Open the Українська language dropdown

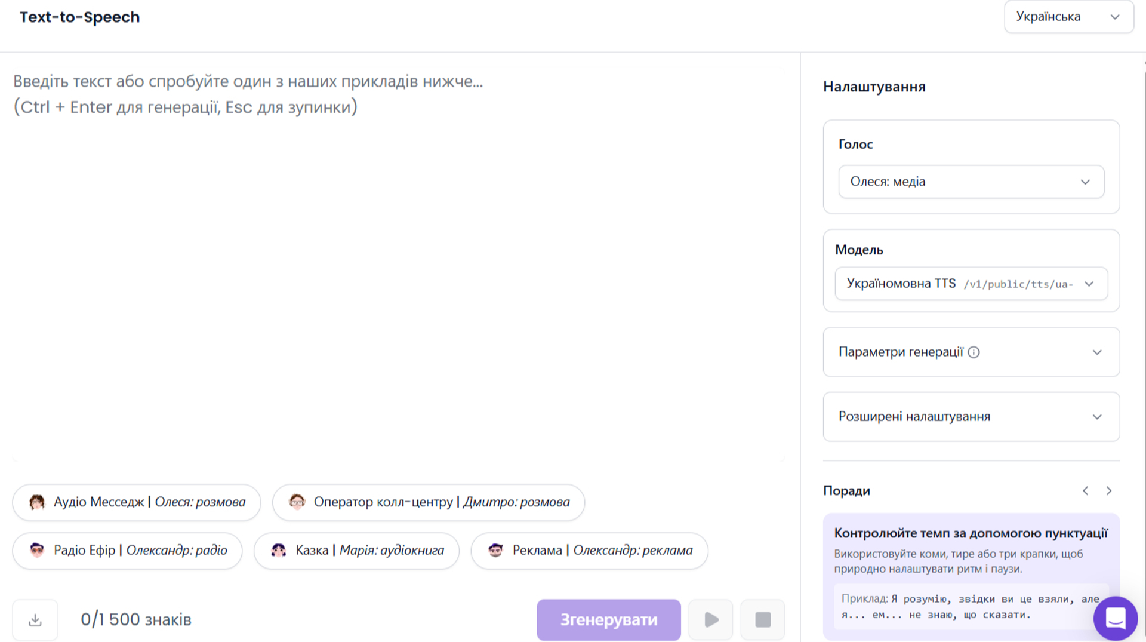(1068, 17)
